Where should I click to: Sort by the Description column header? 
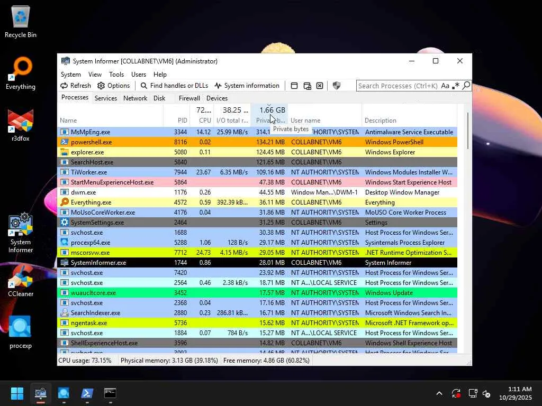[409, 115]
